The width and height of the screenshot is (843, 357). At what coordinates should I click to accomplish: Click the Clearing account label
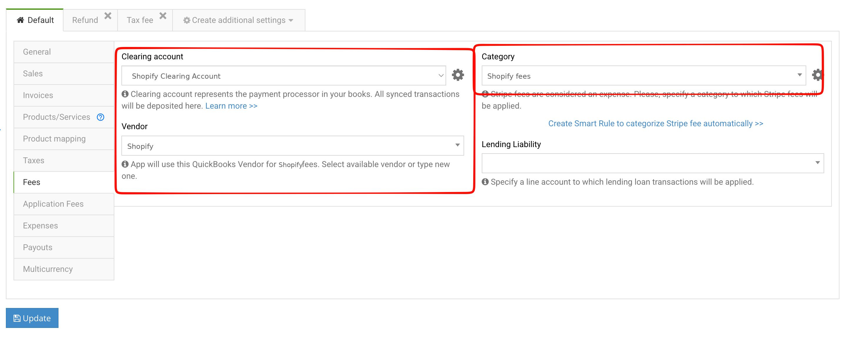tap(152, 57)
